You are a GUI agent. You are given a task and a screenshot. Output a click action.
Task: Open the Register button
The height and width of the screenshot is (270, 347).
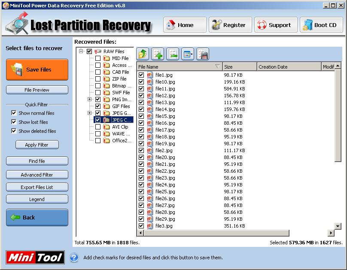point(230,25)
